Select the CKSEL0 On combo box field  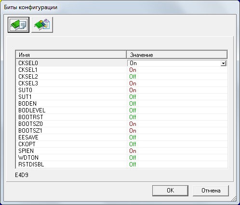click(177, 63)
